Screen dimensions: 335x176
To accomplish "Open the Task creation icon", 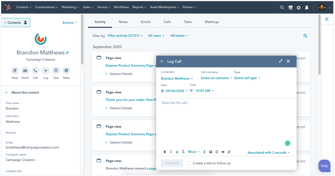I will 56,71.
